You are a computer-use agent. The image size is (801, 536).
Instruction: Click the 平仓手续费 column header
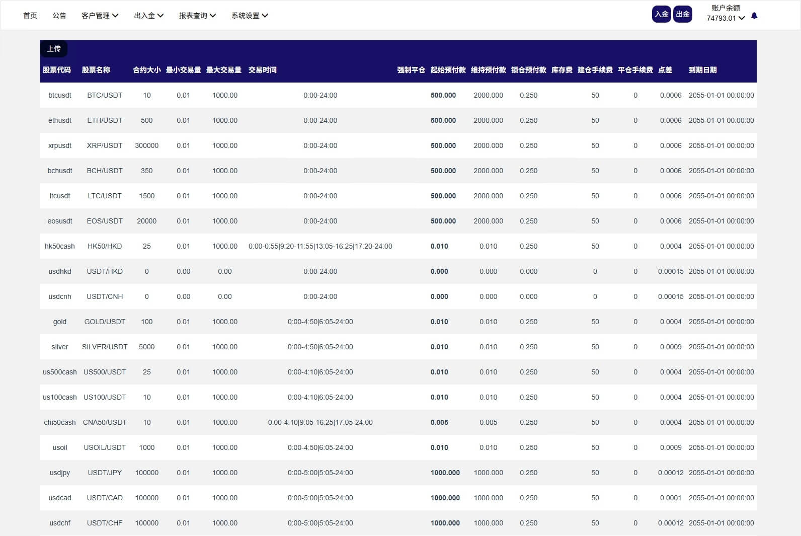tap(635, 70)
